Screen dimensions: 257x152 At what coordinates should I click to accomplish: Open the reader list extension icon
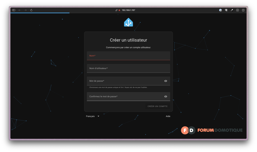(237, 10)
